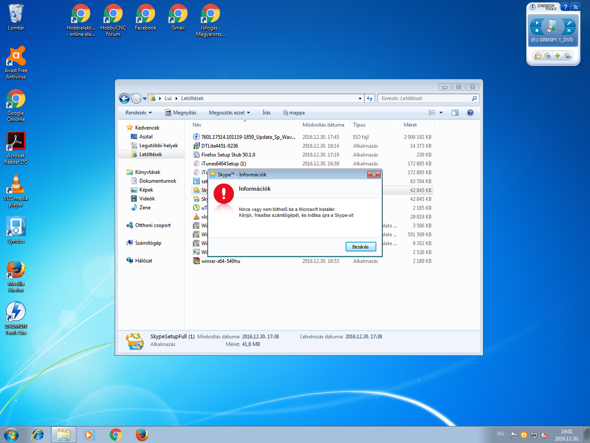
Task: Select the Facebook desktop shortcut
Action: point(146,18)
